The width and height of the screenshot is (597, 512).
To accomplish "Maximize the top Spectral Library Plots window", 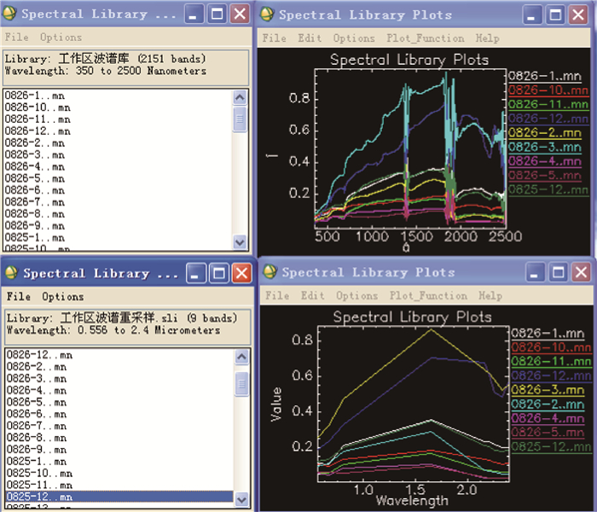I will [x=557, y=15].
